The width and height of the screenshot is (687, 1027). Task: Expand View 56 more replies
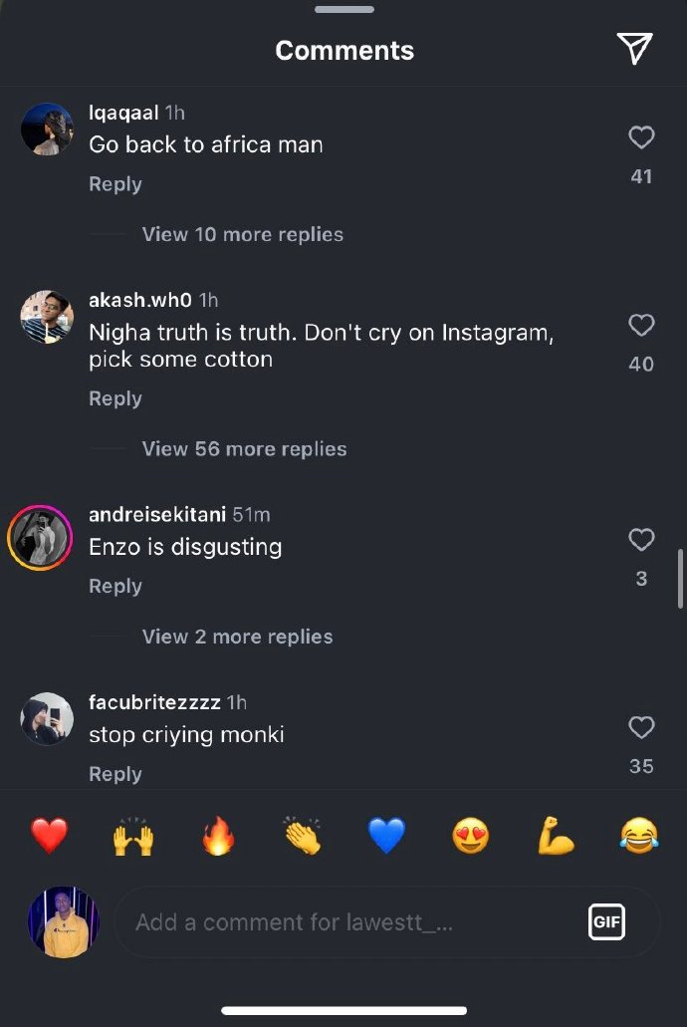click(x=244, y=449)
